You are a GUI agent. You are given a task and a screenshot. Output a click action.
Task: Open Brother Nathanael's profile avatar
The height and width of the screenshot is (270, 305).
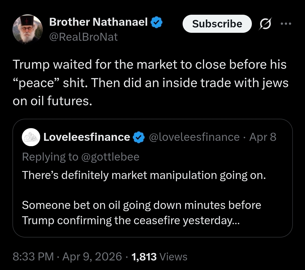[27, 29]
